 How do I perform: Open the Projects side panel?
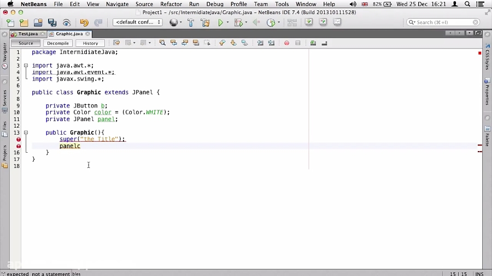[x=5, y=156]
